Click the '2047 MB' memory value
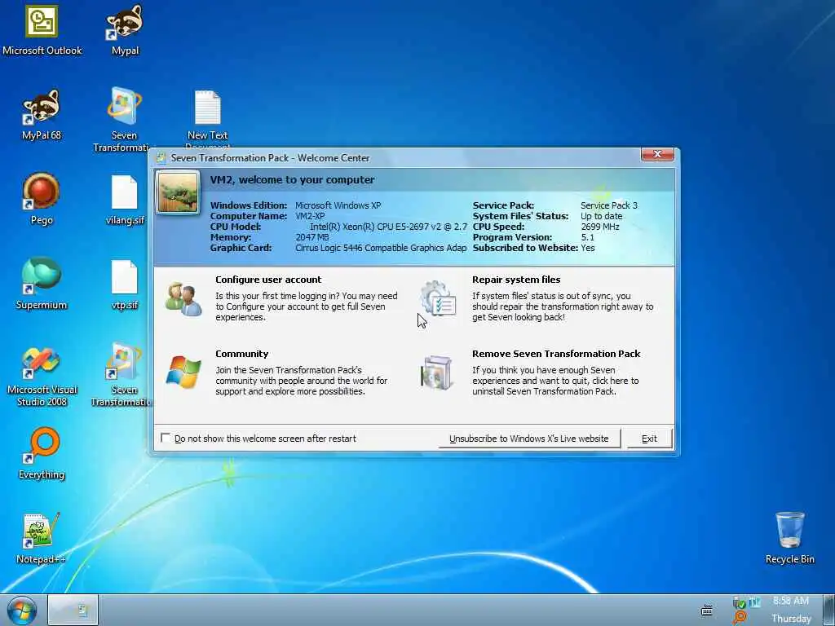 (x=312, y=237)
